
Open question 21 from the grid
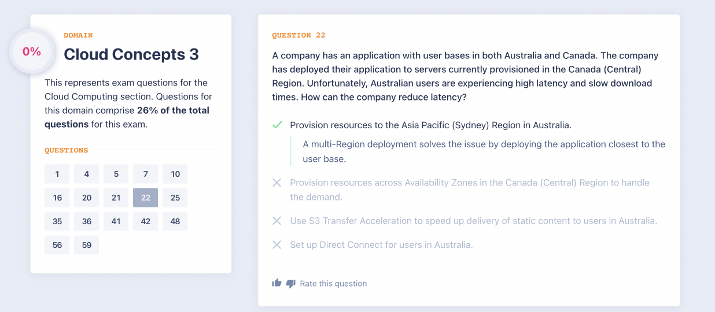tap(116, 198)
